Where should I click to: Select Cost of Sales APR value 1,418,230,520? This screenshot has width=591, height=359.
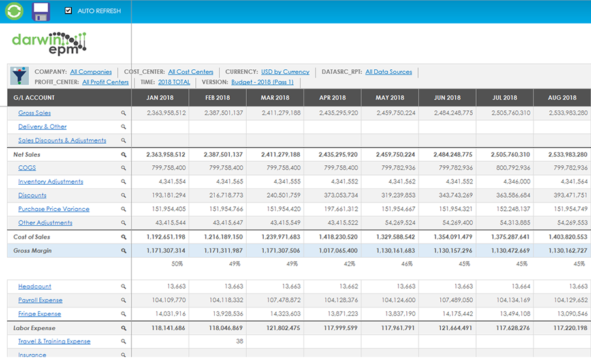[338, 236]
